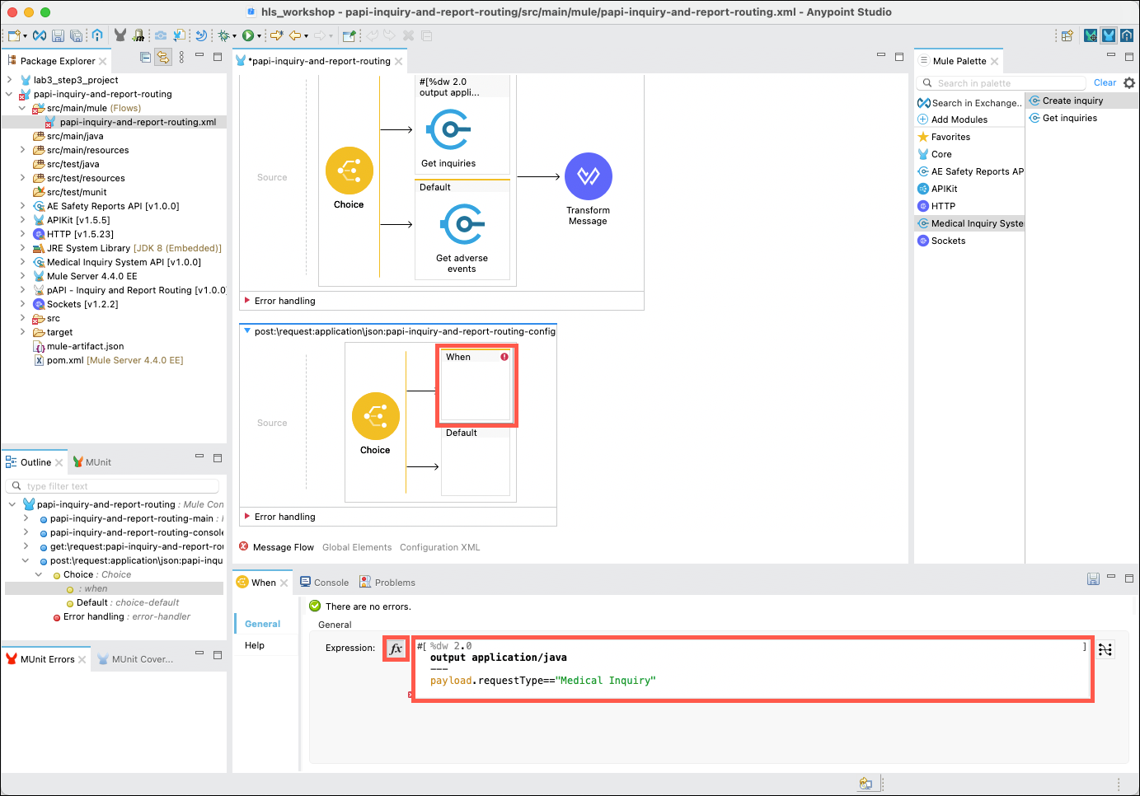Click into the When expression editor
This screenshot has width=1140, height=796.
tap(752, 668)
